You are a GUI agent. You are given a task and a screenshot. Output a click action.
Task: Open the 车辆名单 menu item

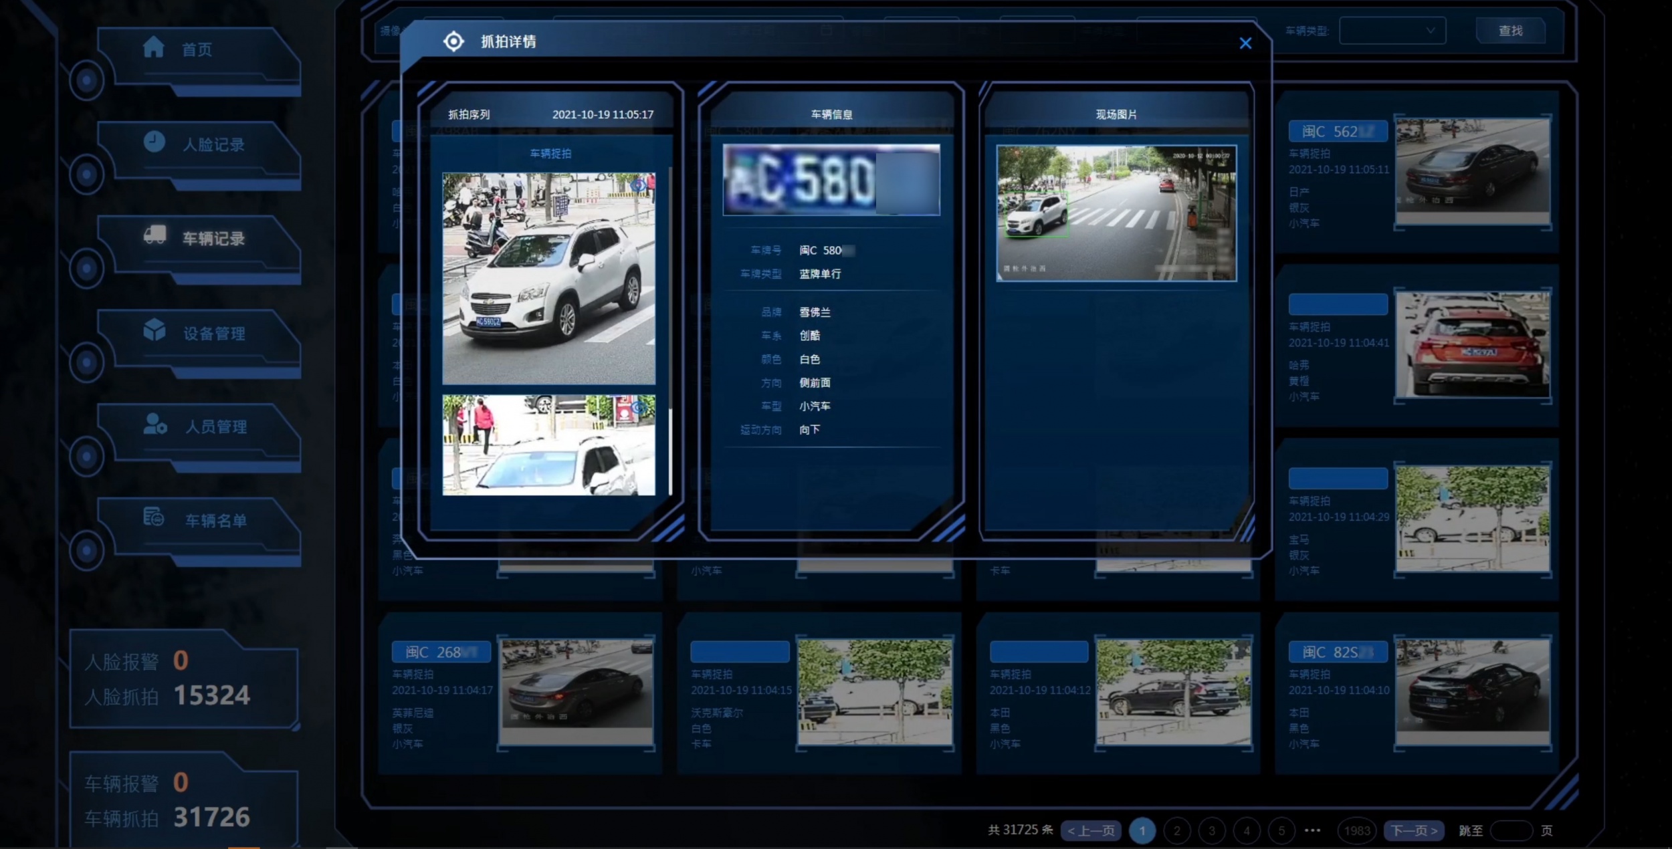[215, 520]
